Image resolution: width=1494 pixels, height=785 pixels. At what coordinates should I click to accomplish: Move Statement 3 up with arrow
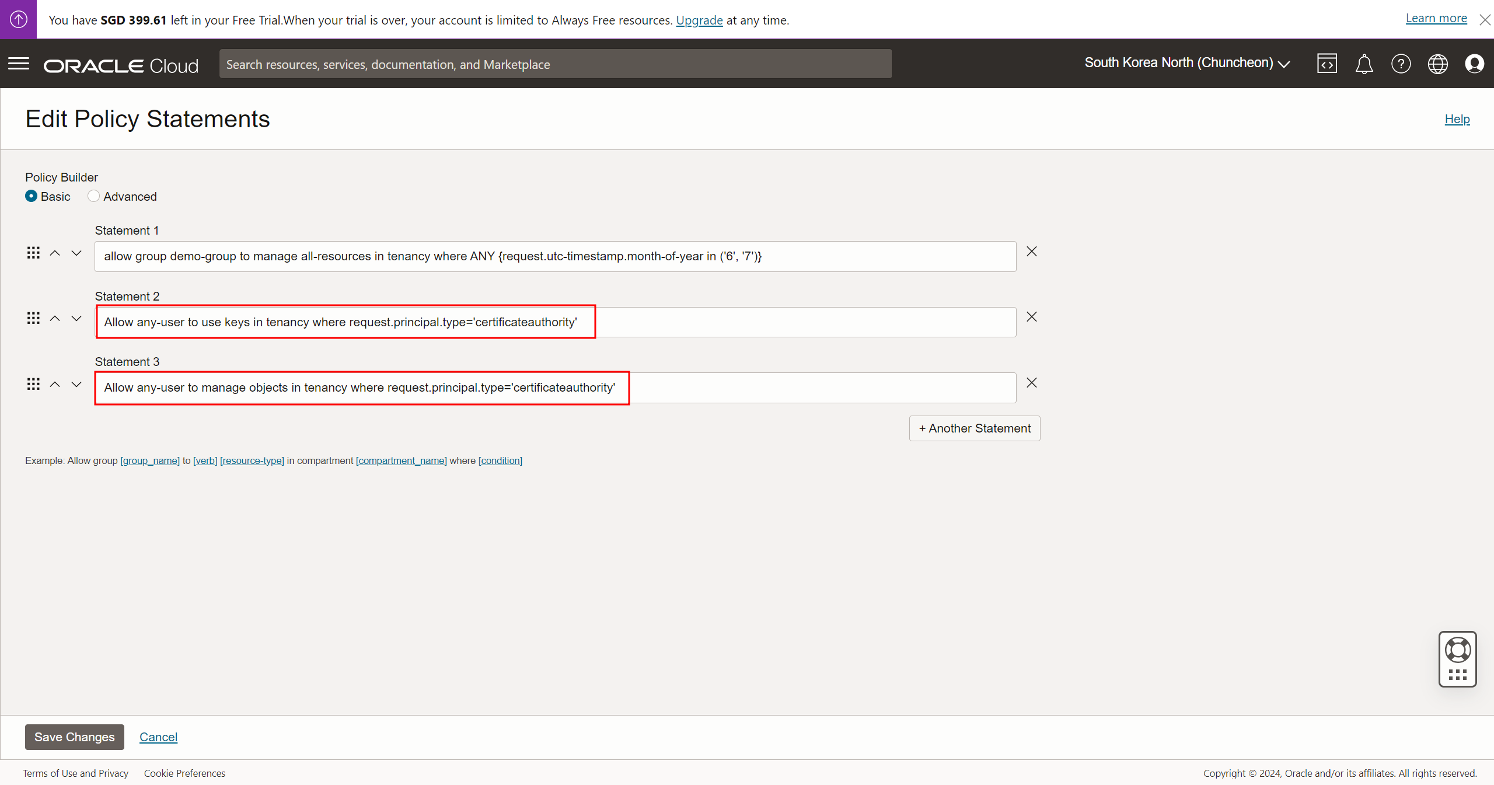pos(55,384)
